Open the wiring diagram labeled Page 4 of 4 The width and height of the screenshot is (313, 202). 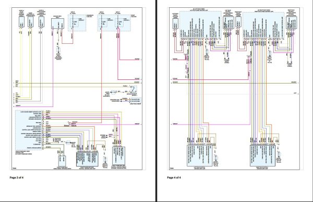click(x=234, y=89)
